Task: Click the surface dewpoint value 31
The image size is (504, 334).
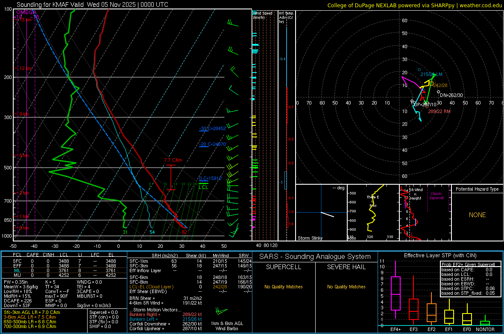Action: pyautogui.click(x=125, y=232)
